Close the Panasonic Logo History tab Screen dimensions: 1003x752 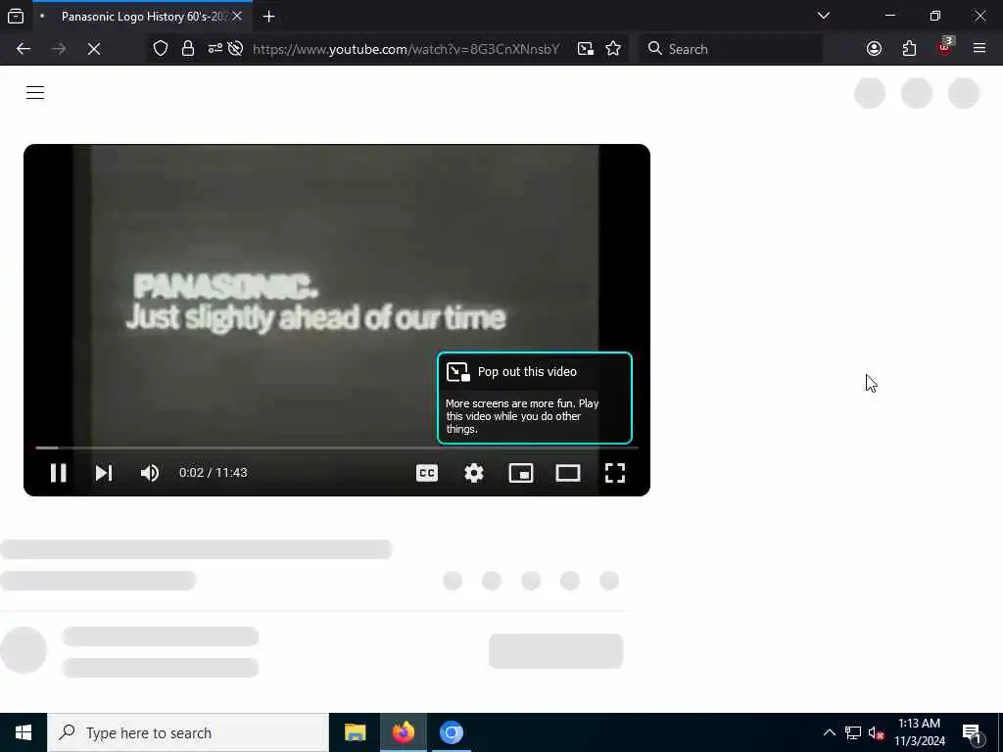[237, 17]
